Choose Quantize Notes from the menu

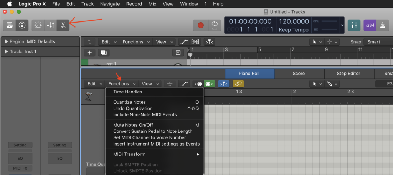click(155, 102)
